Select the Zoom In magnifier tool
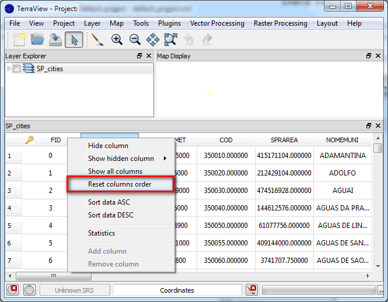The height and width of the screenshot is (302, 388). [x=117, y=40]
